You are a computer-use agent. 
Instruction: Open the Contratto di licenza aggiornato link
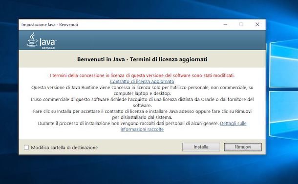click(142, 81)
